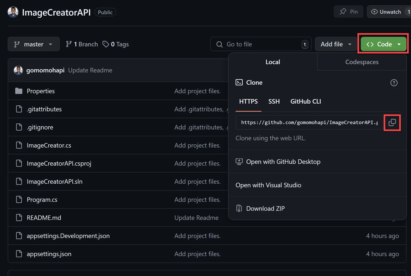
Task: Click the terminal icon beside Clone
Action: 239,82
